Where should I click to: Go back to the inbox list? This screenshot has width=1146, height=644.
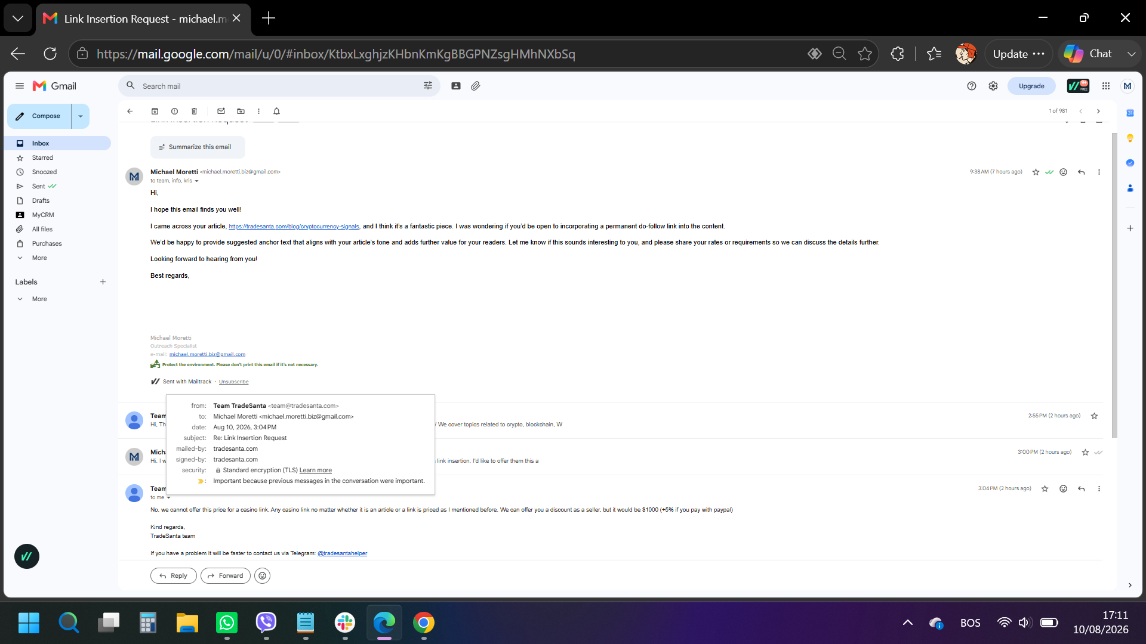[x=130, y=111]
